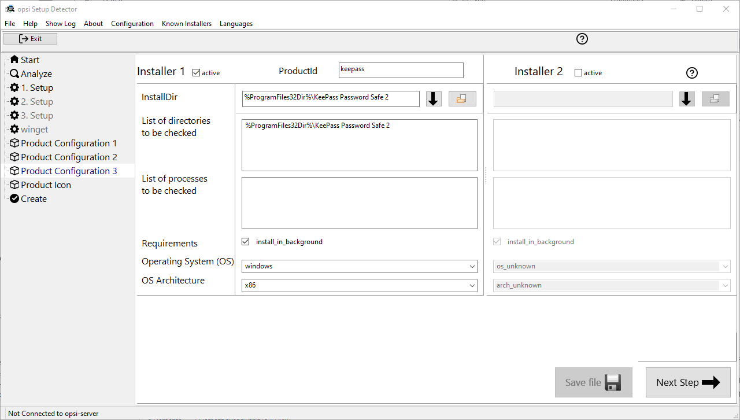Screen dimensions: 740x420
Task: Open the OS Architecture dropdown showing x86
Action: point(360,285)
